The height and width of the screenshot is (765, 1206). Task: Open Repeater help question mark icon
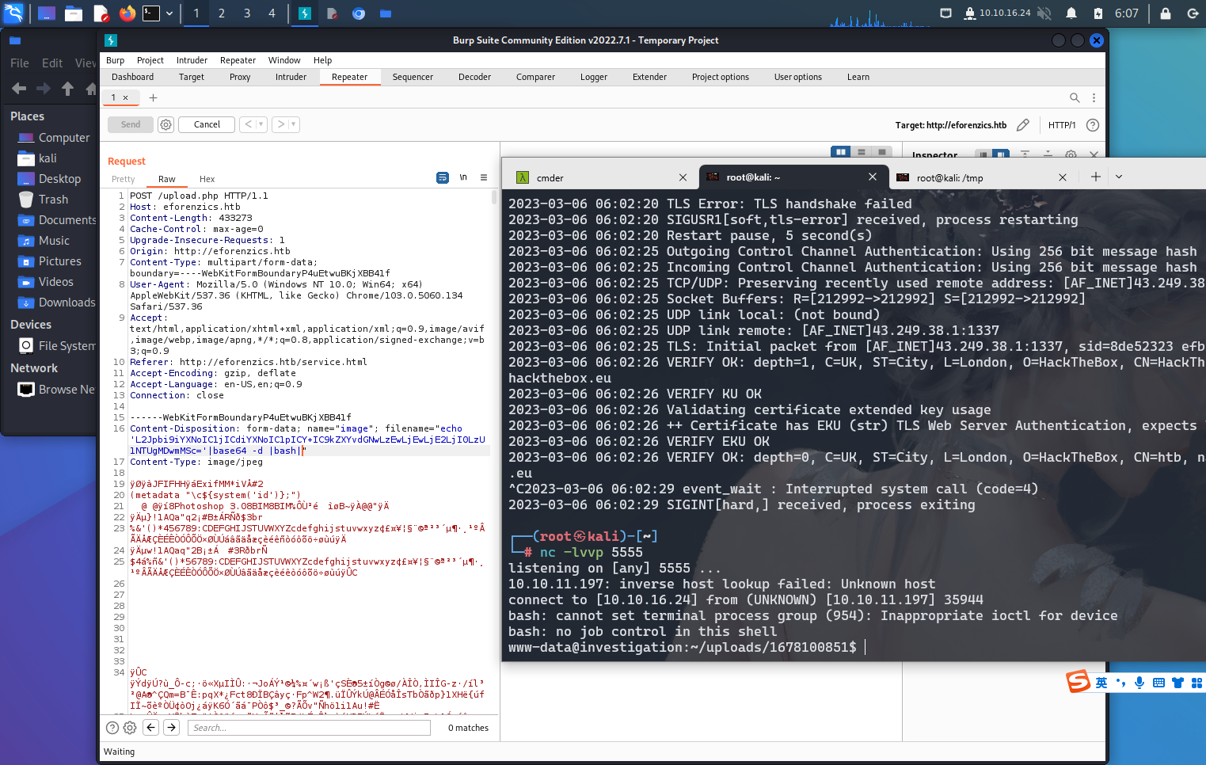pyautogui.click(x=1093, y=125)
